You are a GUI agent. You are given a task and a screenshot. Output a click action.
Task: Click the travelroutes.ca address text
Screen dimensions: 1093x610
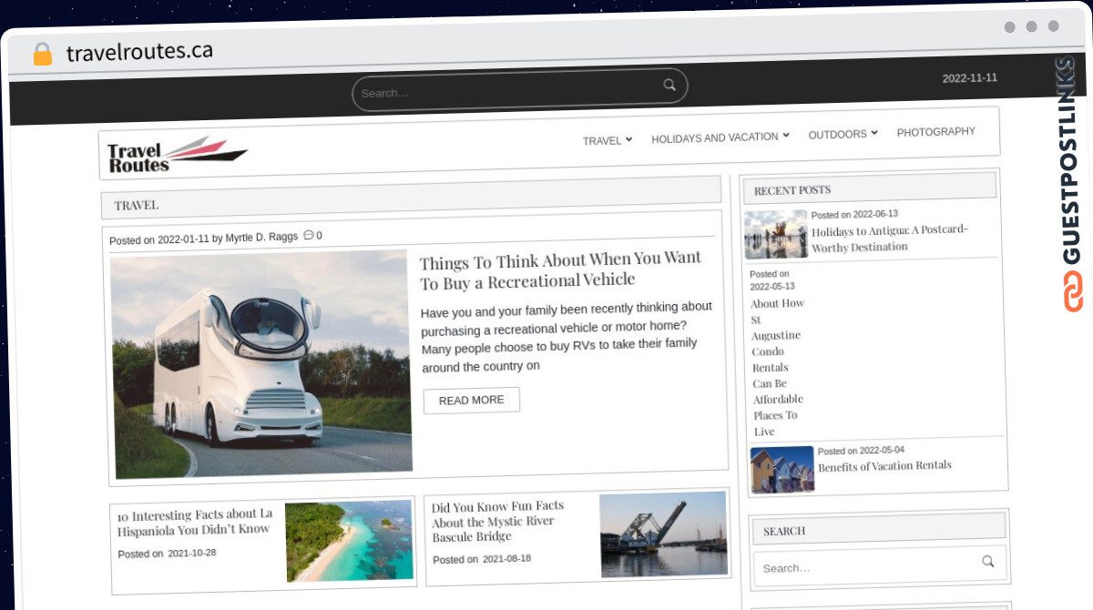pyautogui.click(x=139, y=52)
